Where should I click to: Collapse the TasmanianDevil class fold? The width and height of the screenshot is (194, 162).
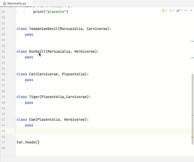[x=15, y=29]
